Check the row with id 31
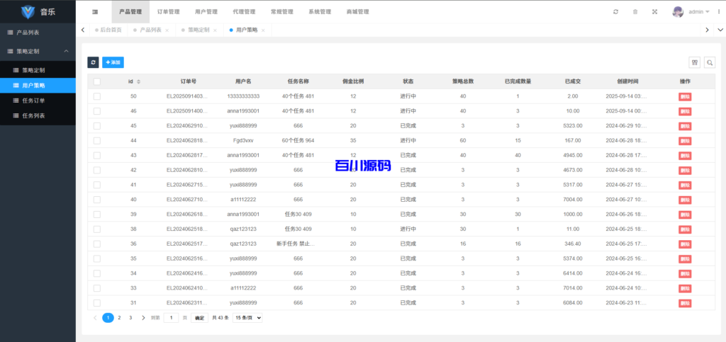The height and width of the screenshot is (342, 726). click(96, 303)
